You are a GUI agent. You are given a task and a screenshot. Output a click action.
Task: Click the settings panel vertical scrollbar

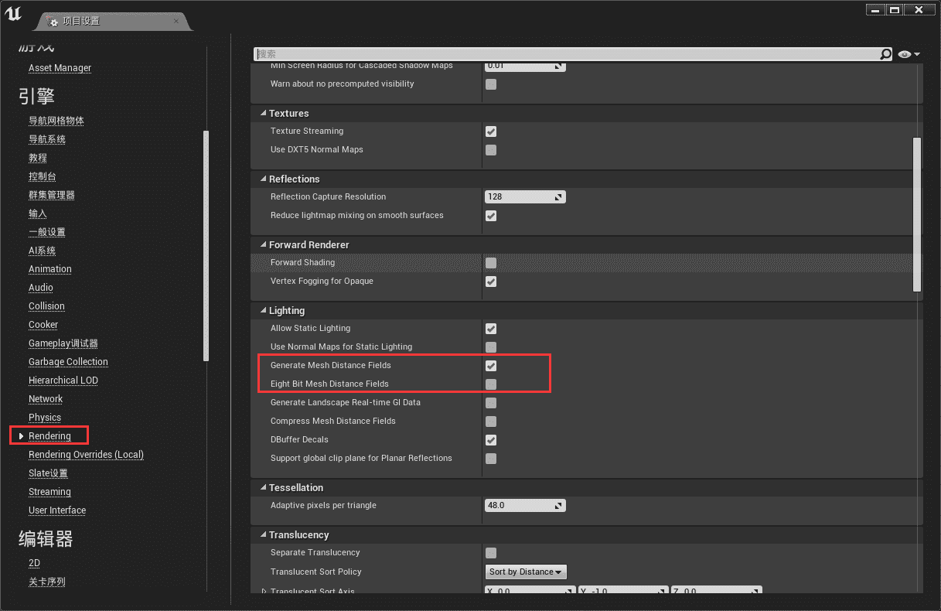coord(917,214)
